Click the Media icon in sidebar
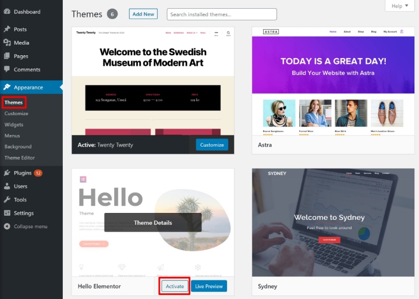The height and width of the screenshot is (299, 419). pyautogui.click(x=7, y=42)
